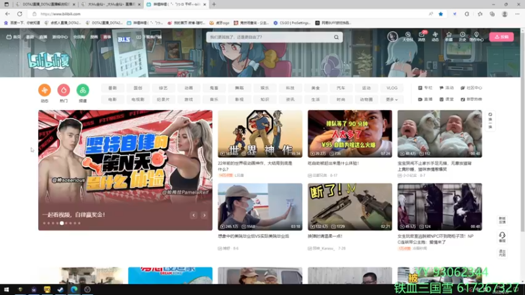Open 游戏中心 in top navigation
The width and height of the screenshot is (525, 295).
click(x=60, y=37)
